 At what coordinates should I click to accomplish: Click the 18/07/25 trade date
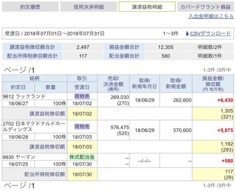tap(18, 164)
